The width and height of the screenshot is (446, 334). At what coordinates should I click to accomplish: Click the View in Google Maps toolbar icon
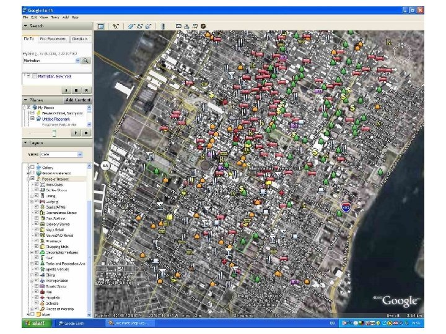click(x=195, y=26)
